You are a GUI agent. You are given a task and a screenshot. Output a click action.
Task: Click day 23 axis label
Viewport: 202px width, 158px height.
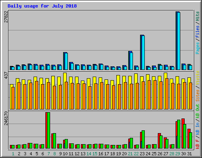[142, 154]
